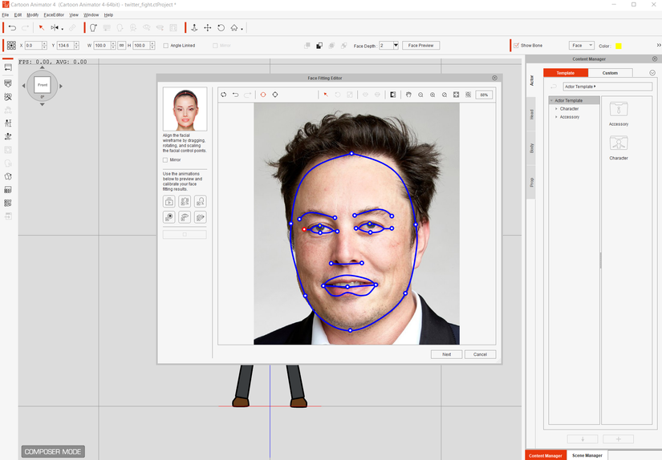
Task: Click the yellow bone Color swatch
Action: click(619, 46)
